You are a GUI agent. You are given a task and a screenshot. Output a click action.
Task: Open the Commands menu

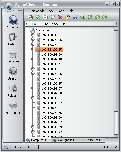point(37,11)
